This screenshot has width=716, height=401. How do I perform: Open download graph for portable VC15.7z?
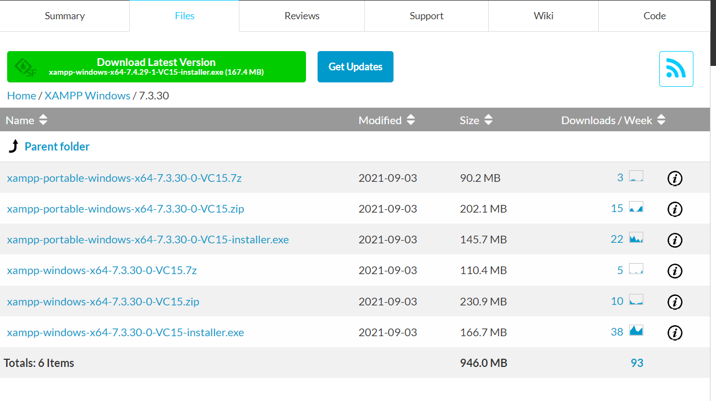636,177
